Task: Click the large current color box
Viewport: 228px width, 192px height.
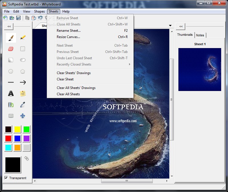Action: pyautogui.click(x=13, y=165)
